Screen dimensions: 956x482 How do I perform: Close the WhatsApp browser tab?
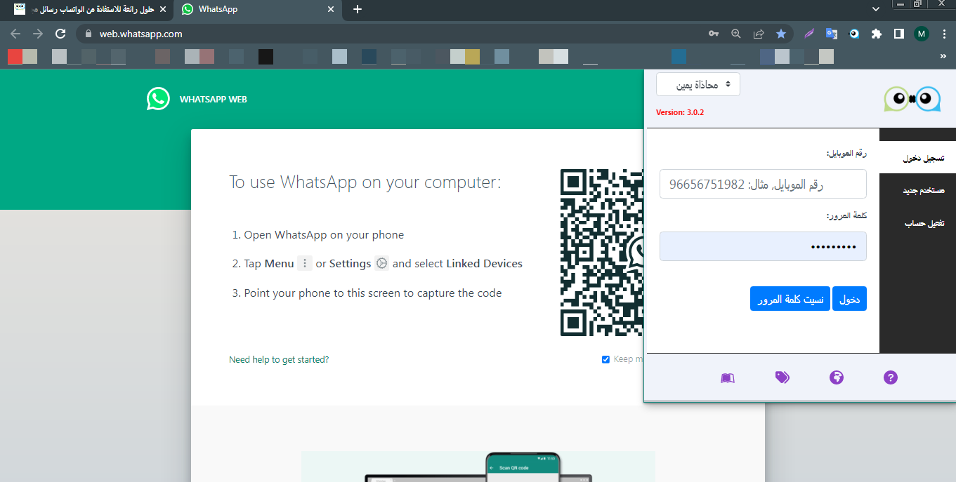tap(332, 9)
